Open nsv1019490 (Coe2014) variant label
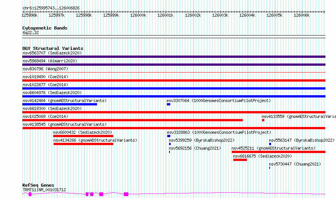 (x=45, y=77)
